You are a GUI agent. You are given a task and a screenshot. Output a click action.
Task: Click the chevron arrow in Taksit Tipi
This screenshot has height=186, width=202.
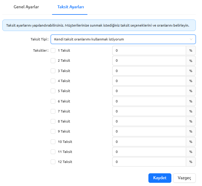(x=191, y=39)
